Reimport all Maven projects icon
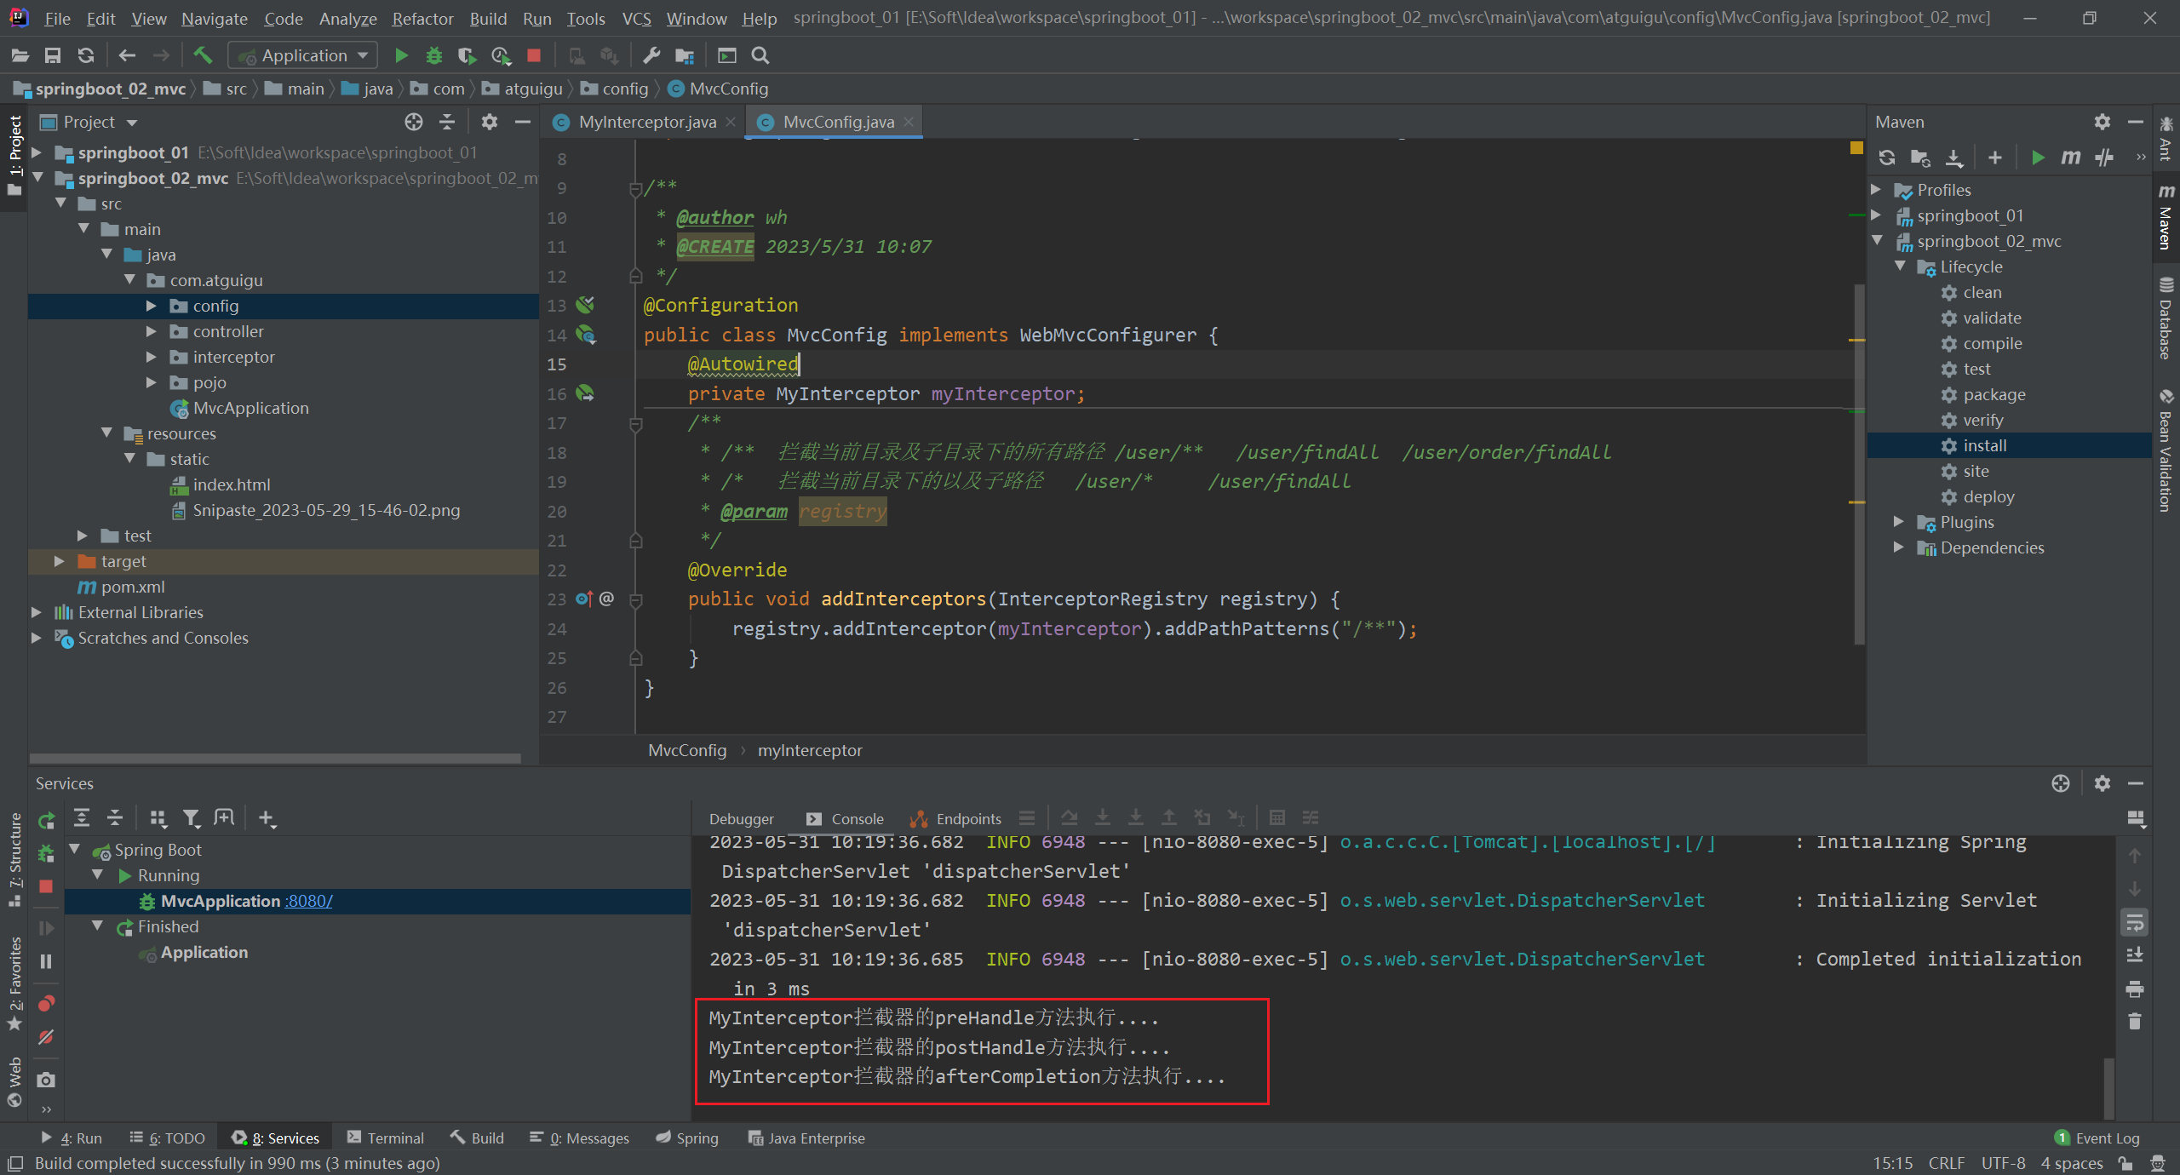The width and height of the screenshot is (2180, 1175). (x=1887, y=158)
